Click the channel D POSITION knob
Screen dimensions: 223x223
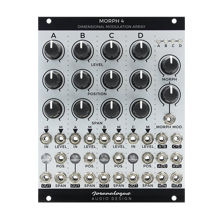click(x=140, y=80)
